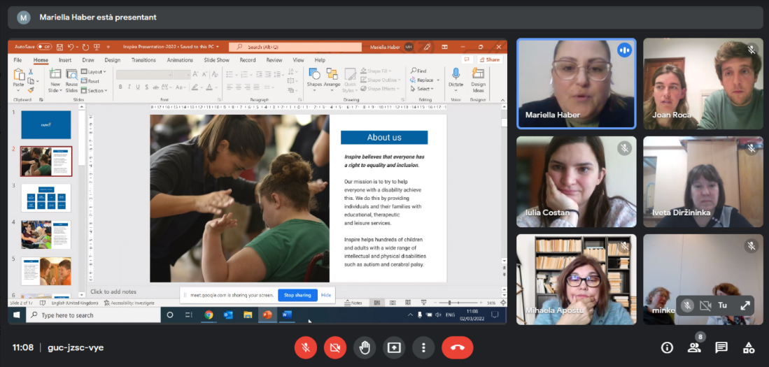Raise hand in the meeting
Screen dimensions: 769x367
(x=365, y=347)
